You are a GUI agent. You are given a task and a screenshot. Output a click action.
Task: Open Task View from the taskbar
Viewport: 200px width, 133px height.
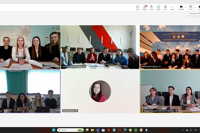(87, 130)
